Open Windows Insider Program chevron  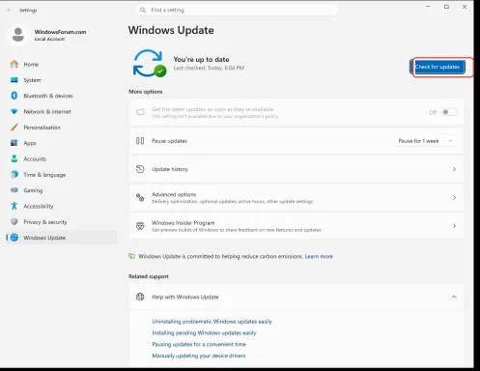pos(454,226)
